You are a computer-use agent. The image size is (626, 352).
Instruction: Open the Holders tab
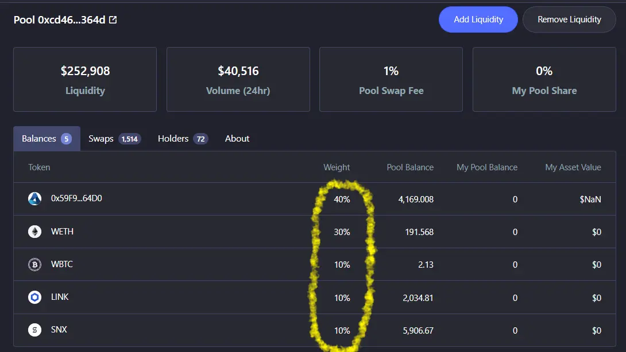[x=183, y=139]
